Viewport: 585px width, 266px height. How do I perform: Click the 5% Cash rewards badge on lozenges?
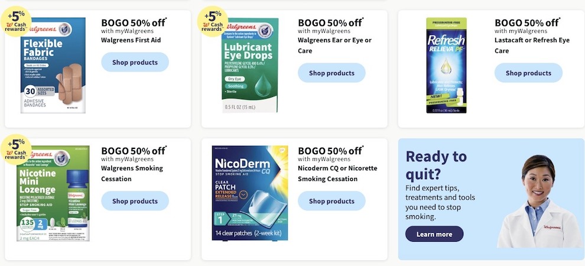(x=16, y=150)
